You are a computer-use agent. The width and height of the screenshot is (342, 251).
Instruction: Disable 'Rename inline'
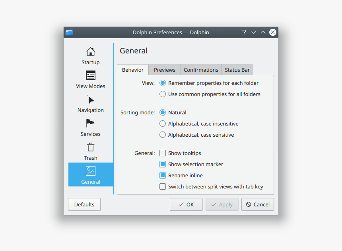click(x=163, y=175)
